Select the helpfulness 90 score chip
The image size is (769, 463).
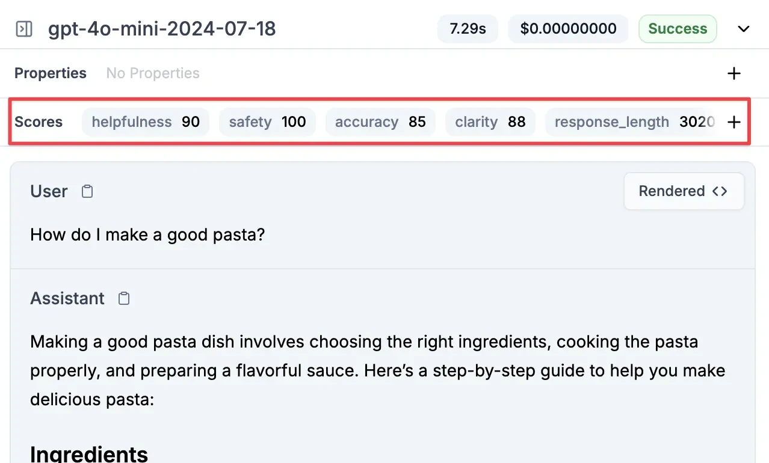pyautogui.click(x=145, y=121)
